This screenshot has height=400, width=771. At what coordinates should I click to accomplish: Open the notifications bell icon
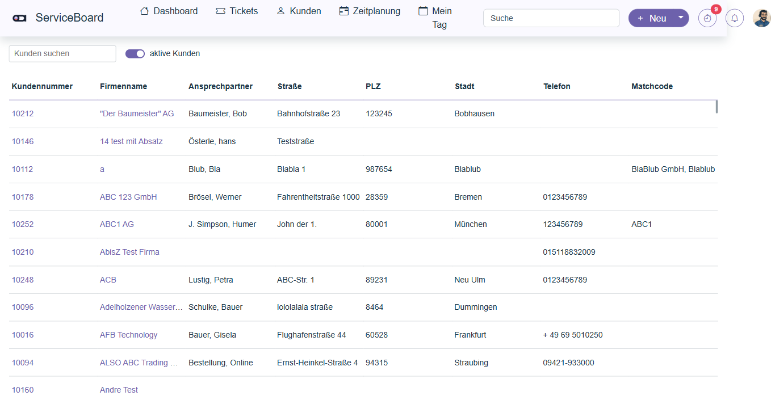735,18
